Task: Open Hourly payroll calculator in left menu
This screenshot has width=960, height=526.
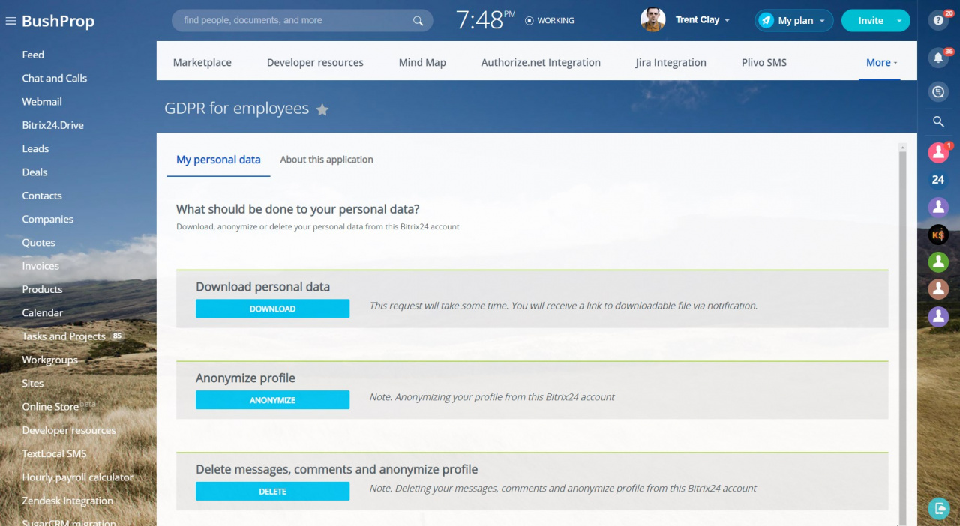Action: tap(77, 477)
